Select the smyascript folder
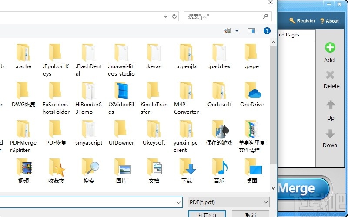The width and height of the screenshot is (348, 217). click(88, 133)
